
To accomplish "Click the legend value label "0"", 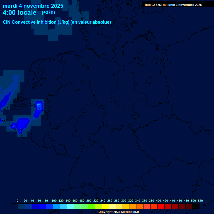I will coord(18,201).
